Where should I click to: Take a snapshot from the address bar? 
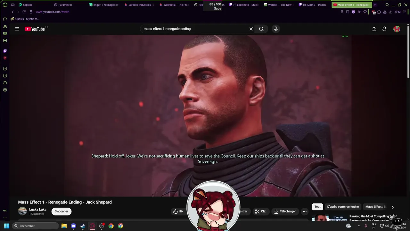(x=348, y=12)
